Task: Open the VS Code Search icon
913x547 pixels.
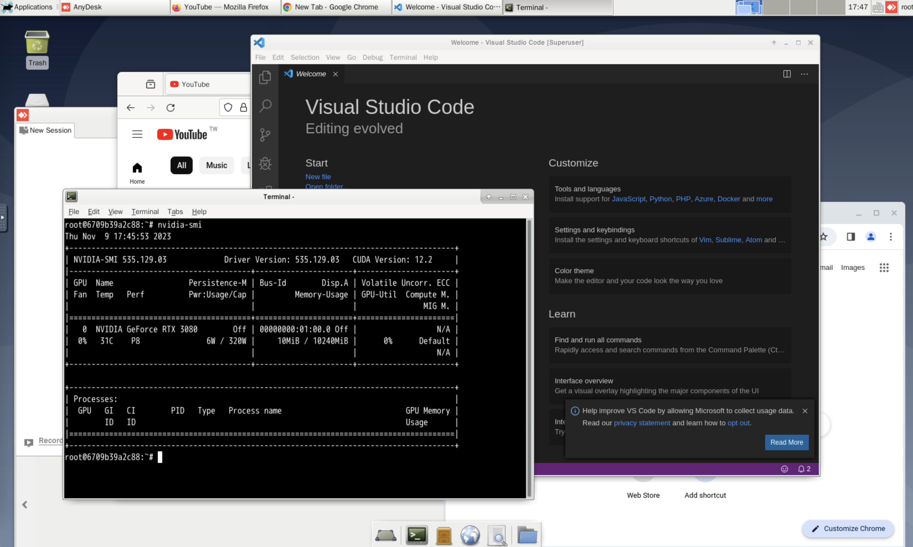Action: [265, 106]
